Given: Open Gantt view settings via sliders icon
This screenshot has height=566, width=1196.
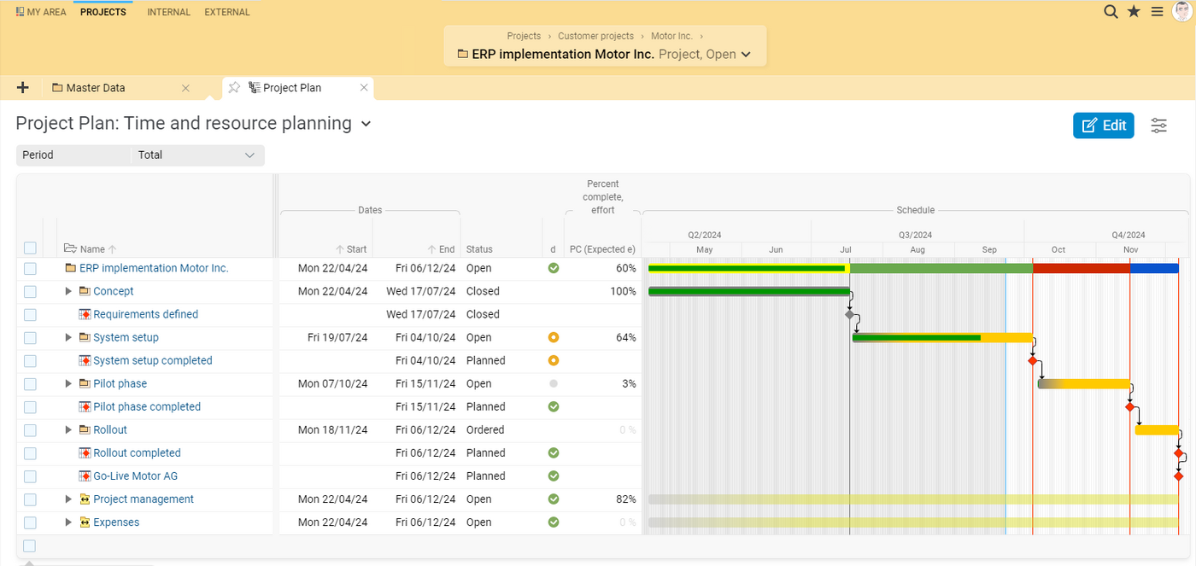Looking at the screenshot, I should 1158,125.
